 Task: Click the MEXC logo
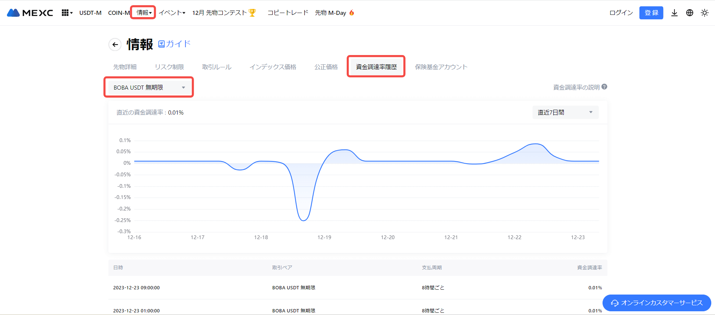[x=30, y=13]
